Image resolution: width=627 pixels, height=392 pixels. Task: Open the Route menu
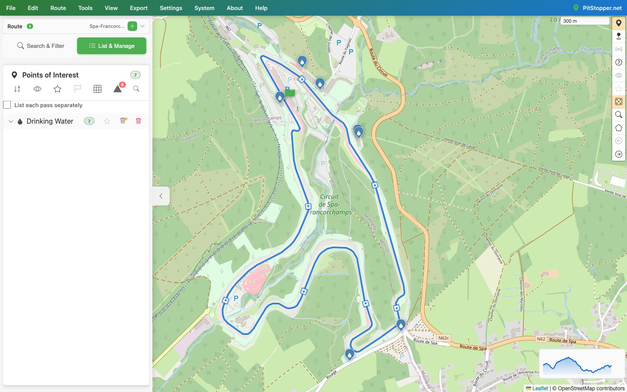pos(58,8)
